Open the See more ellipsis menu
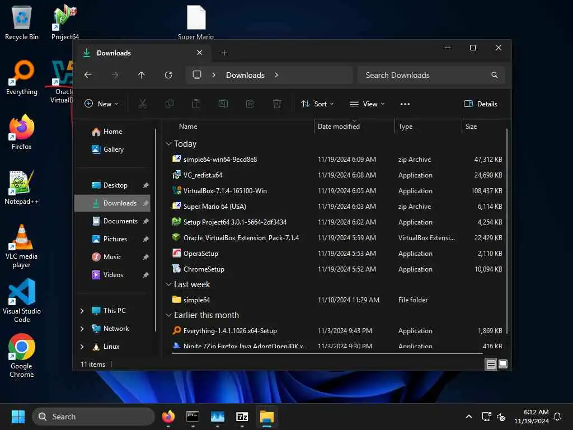This screenshot has width=573, height=430. 405,104
